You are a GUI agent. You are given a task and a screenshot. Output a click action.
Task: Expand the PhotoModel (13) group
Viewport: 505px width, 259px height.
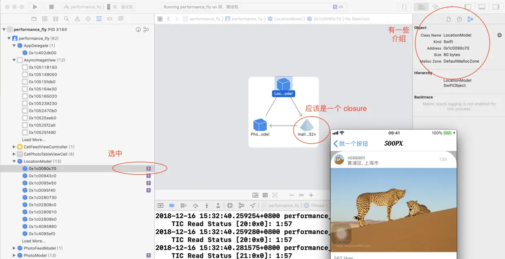tap(14, 255)
